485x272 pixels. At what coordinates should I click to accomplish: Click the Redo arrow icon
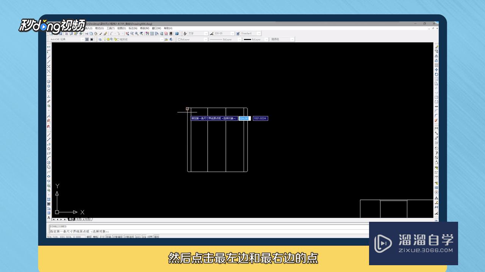coord(118,34)
